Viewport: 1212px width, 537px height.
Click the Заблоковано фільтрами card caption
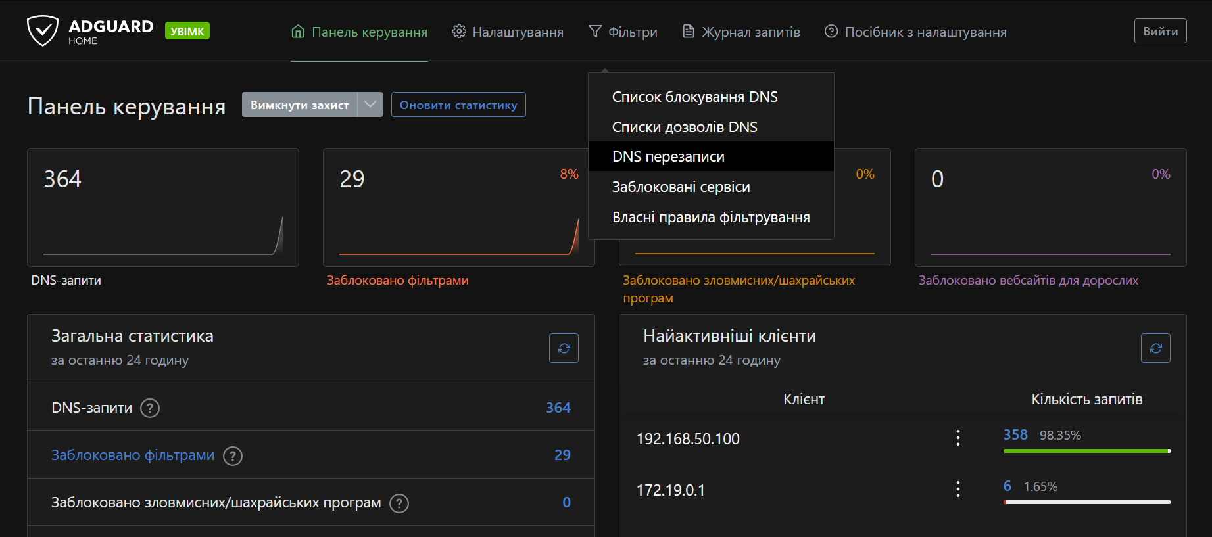[398, 280]
